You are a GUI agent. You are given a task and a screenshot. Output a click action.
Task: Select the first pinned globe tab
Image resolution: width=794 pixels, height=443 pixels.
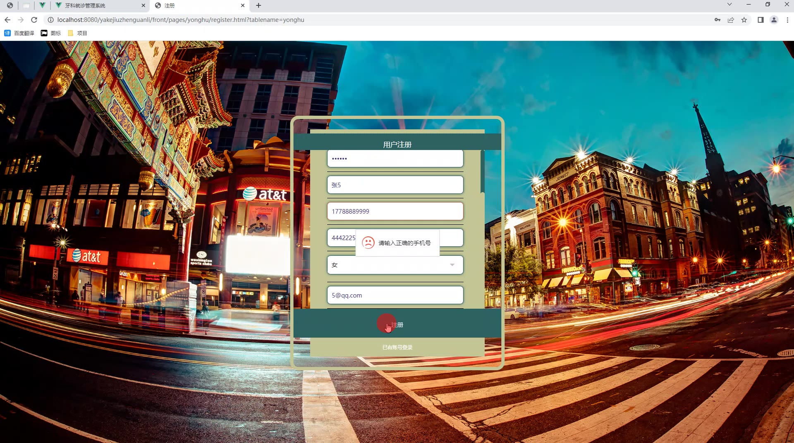10,5
